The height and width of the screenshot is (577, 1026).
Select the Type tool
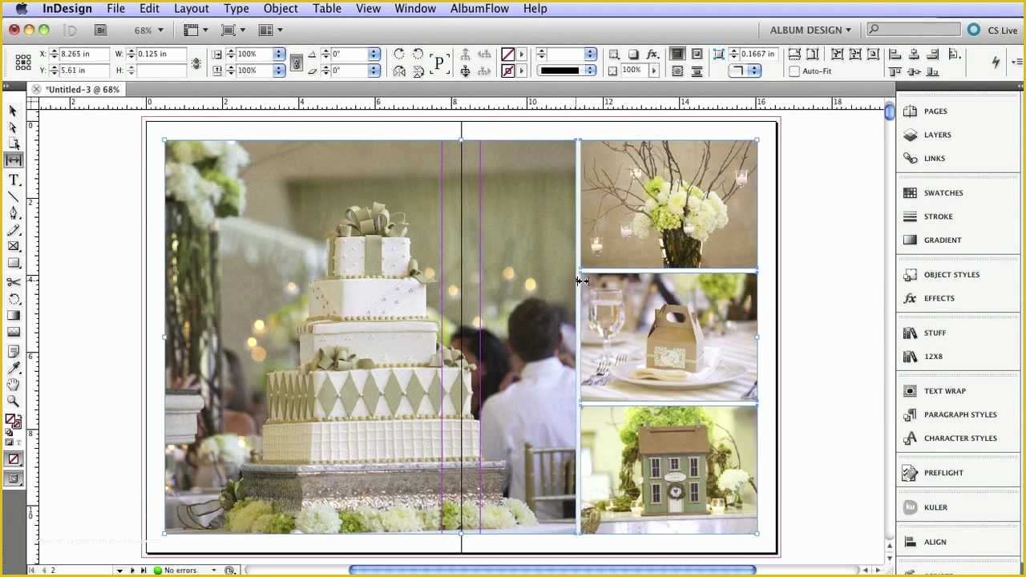click(14, 180)
